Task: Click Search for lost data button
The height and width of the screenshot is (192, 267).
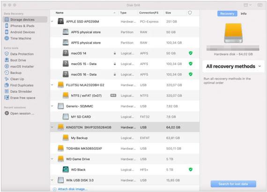Action: point(233,184)
